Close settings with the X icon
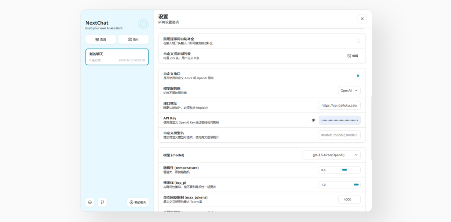Image resolution: width=451 pixels, height=222 pixels. 362,18
